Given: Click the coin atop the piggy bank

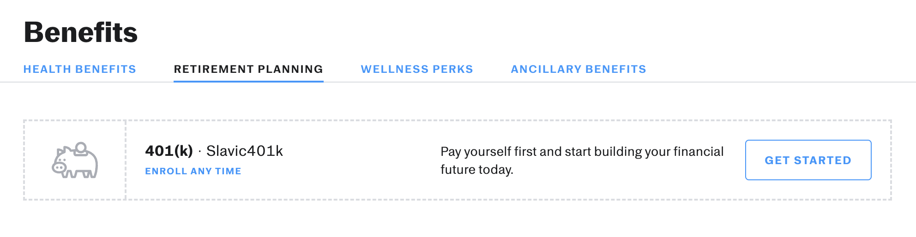Looking at the screenshot, I should (x=81, y=148).
